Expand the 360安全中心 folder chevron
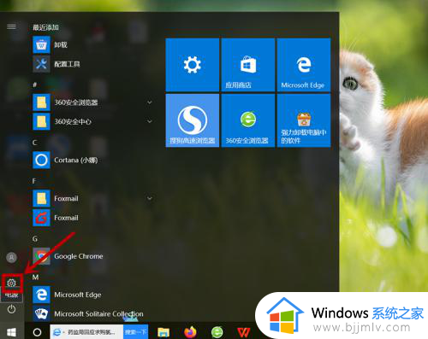The image size is (428, 339). point(150,121)
